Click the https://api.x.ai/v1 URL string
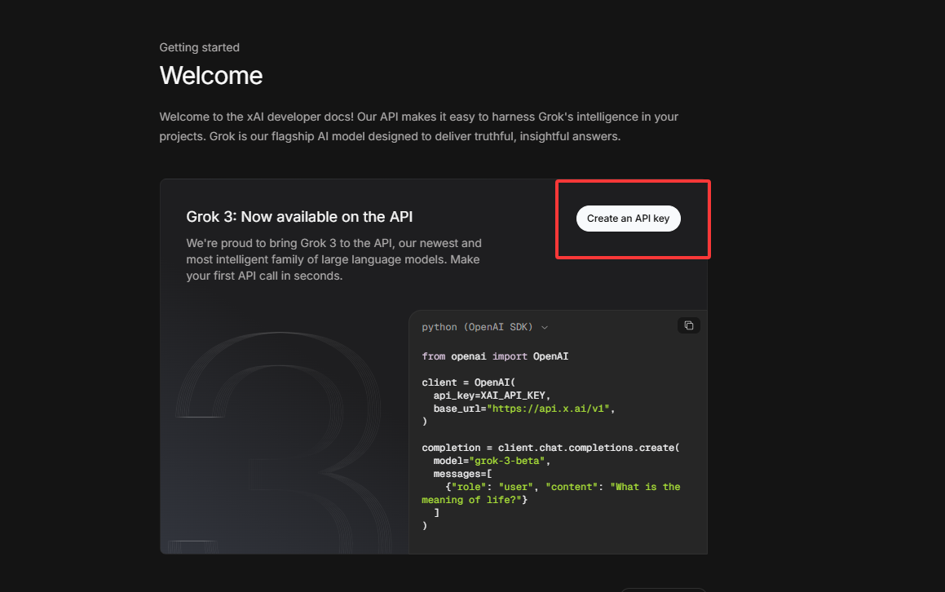 [549, 409]
